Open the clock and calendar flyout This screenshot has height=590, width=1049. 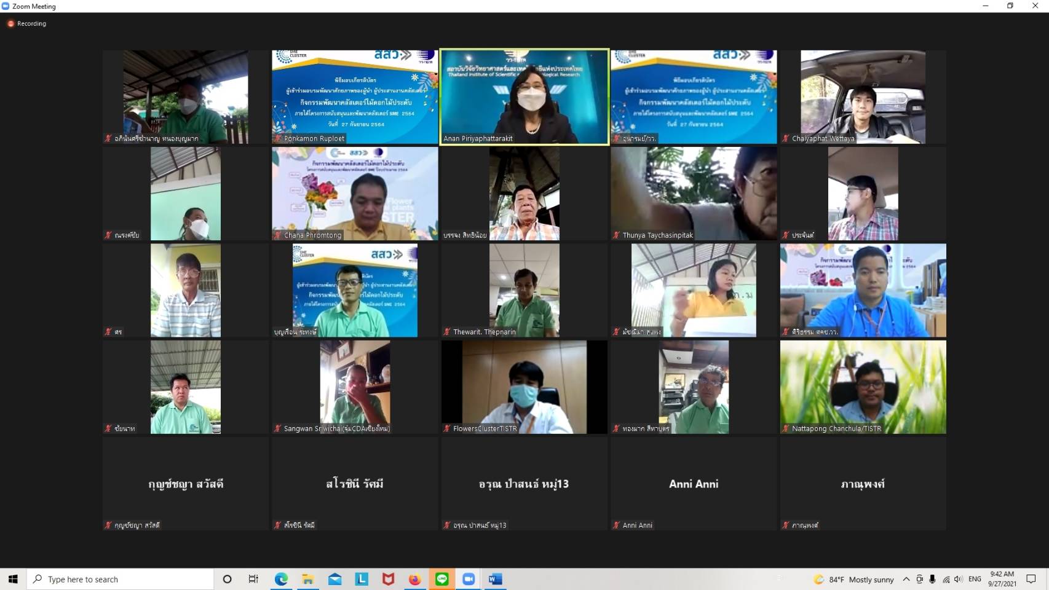(x=1002, y=579)
